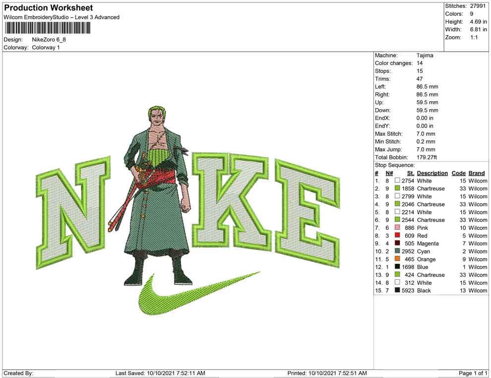
Task: Click the 'Page 1 of 1' indicator
Action: click(x=473, y=373)
